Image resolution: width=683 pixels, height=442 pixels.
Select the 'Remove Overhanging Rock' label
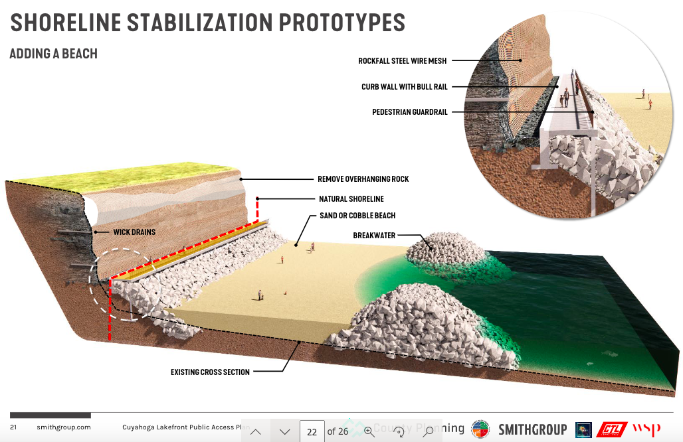(x=363, y=179)
